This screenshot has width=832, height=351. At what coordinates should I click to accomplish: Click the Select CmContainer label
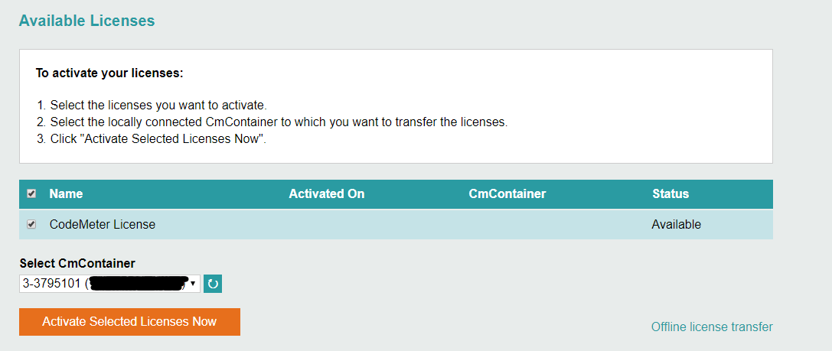pyautogui.click(x=77, y=263)
